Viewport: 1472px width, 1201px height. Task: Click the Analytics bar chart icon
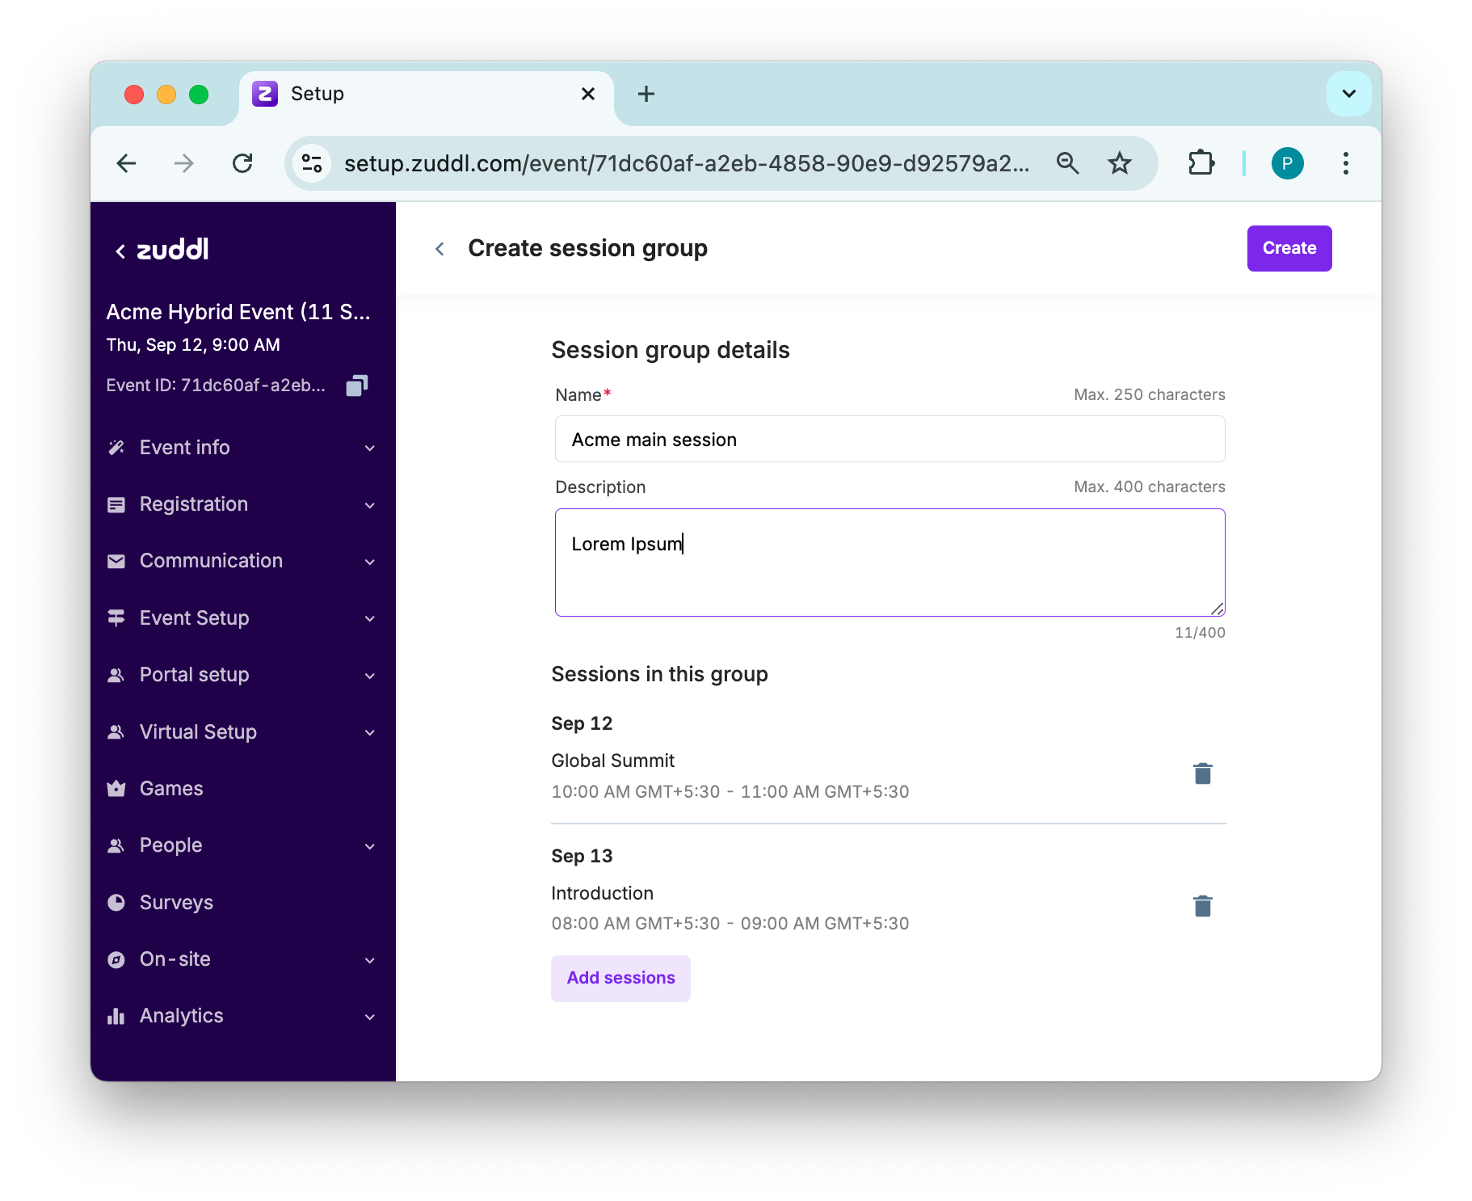click(x=116, y=1016)
